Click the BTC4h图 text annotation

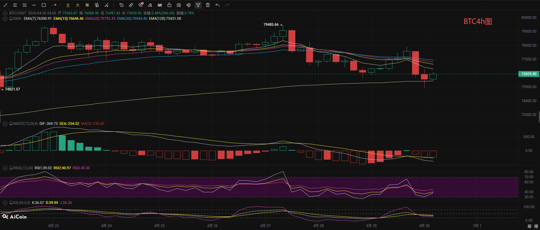click(x=478, y=22)
